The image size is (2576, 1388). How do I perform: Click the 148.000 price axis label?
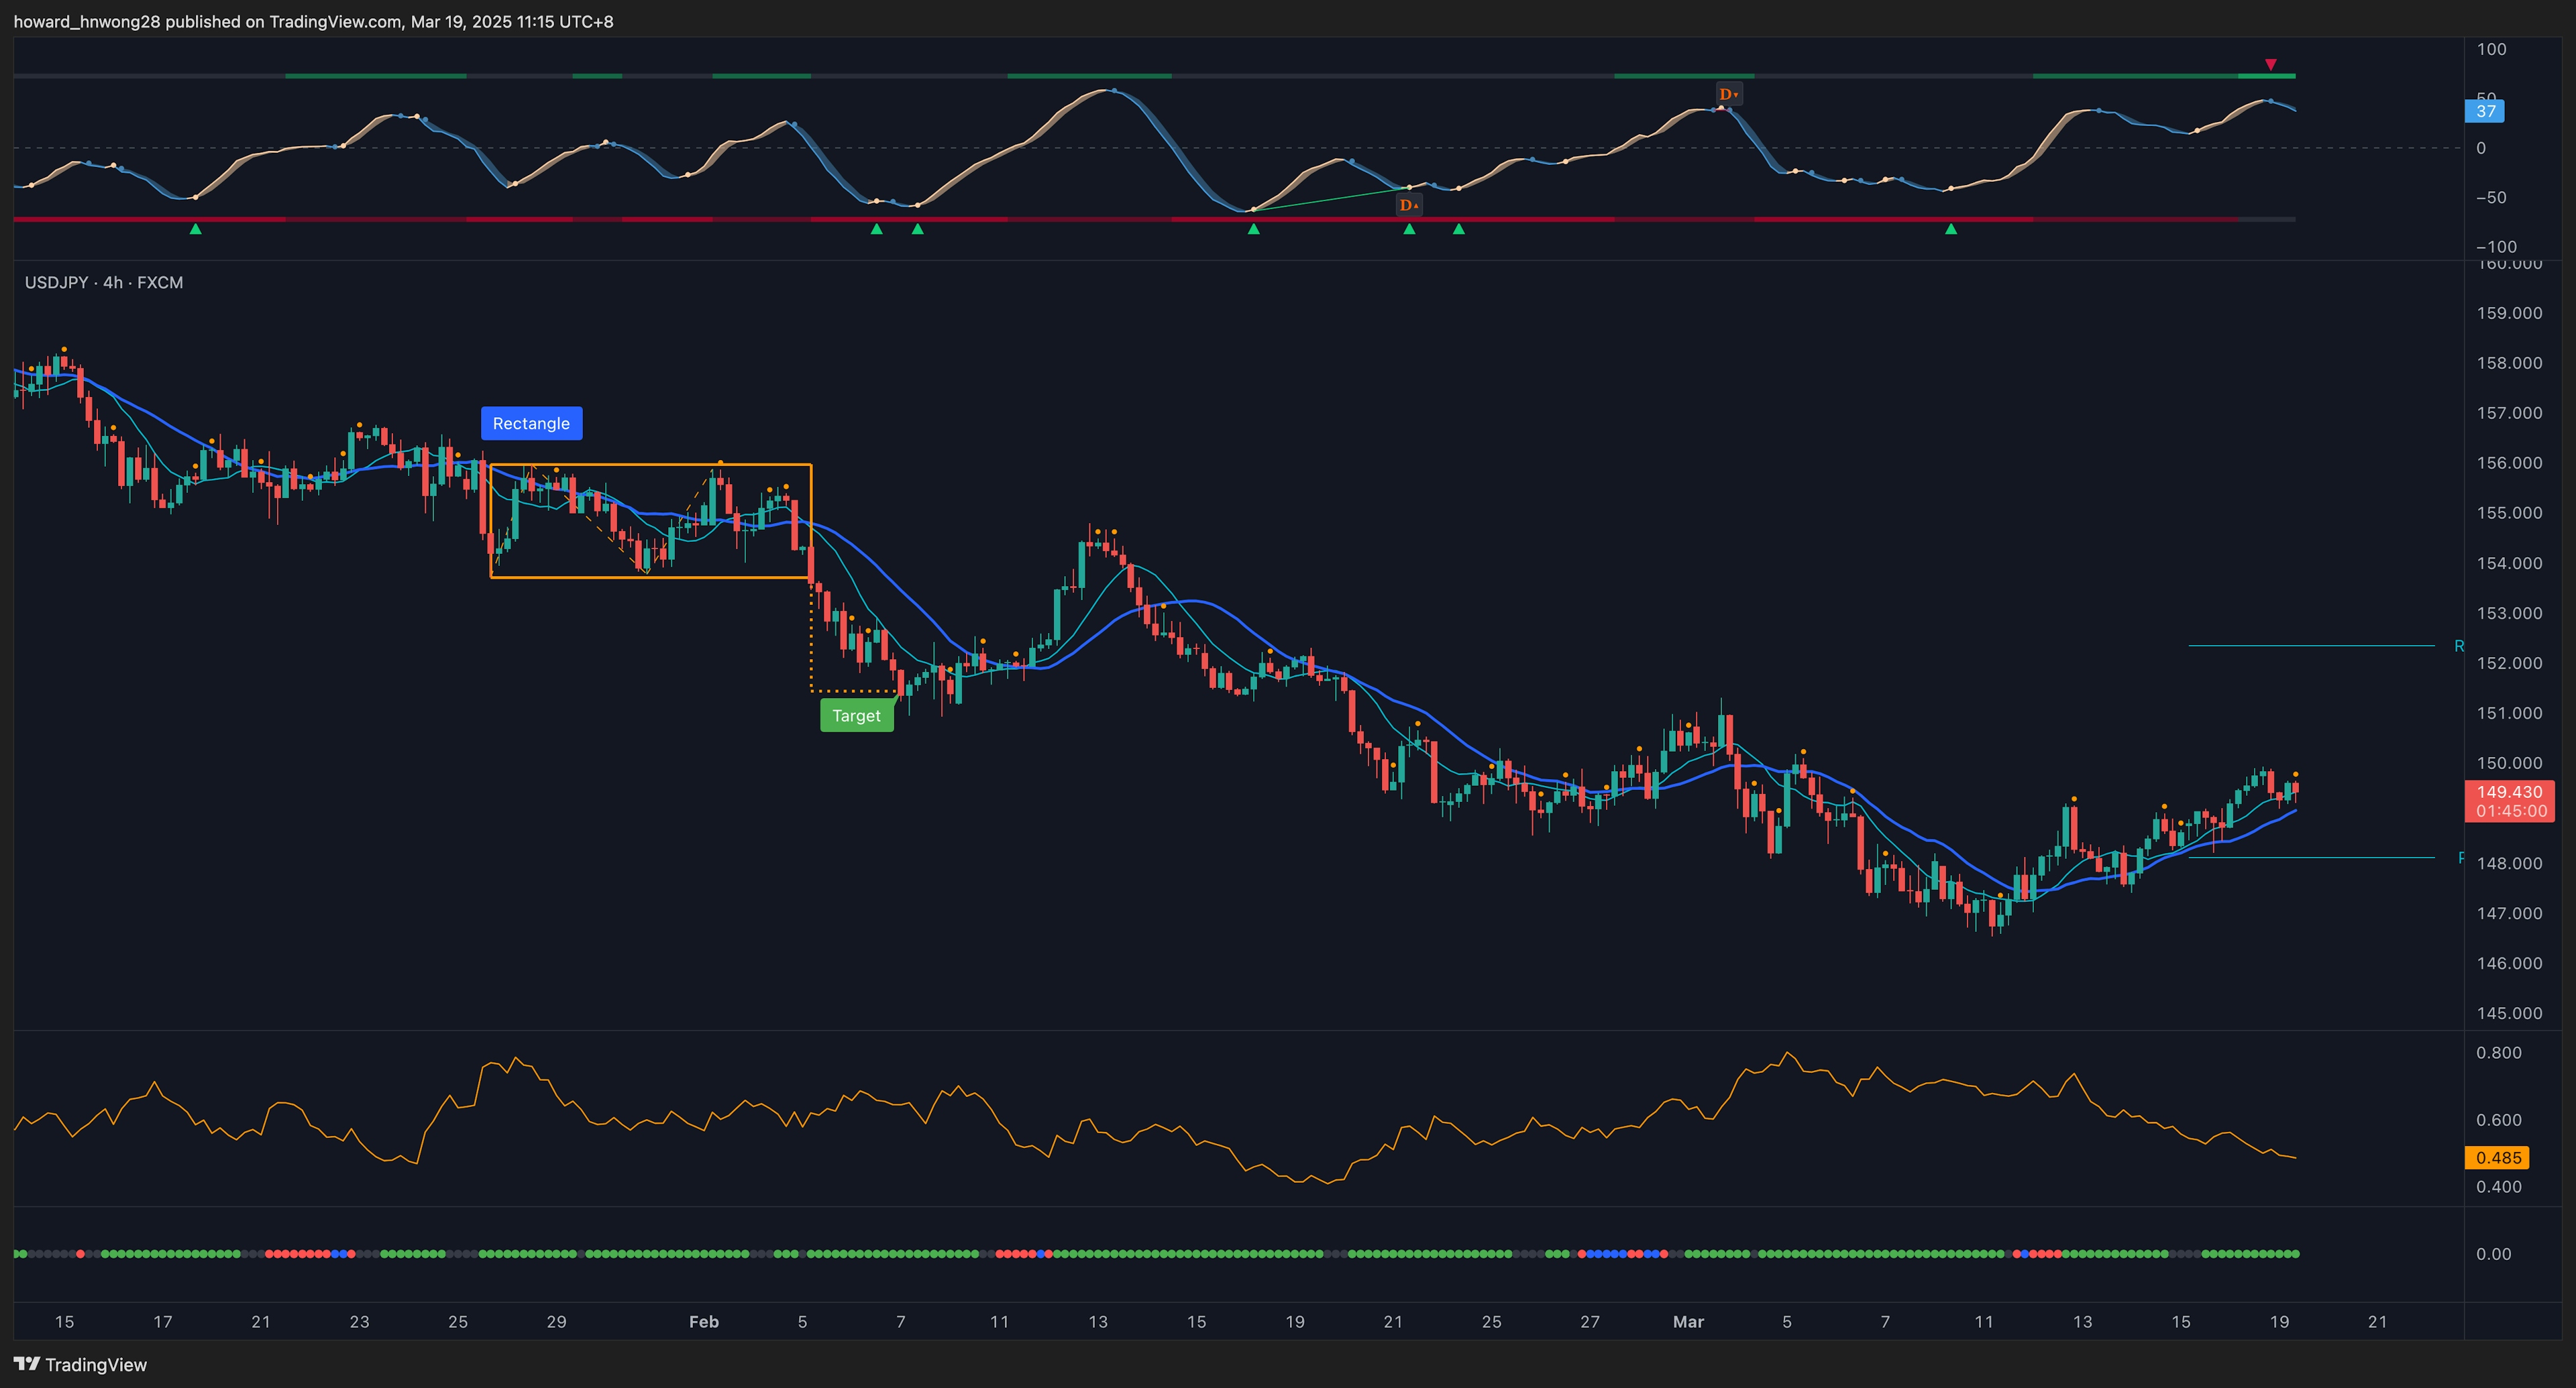pos(2509,864)
